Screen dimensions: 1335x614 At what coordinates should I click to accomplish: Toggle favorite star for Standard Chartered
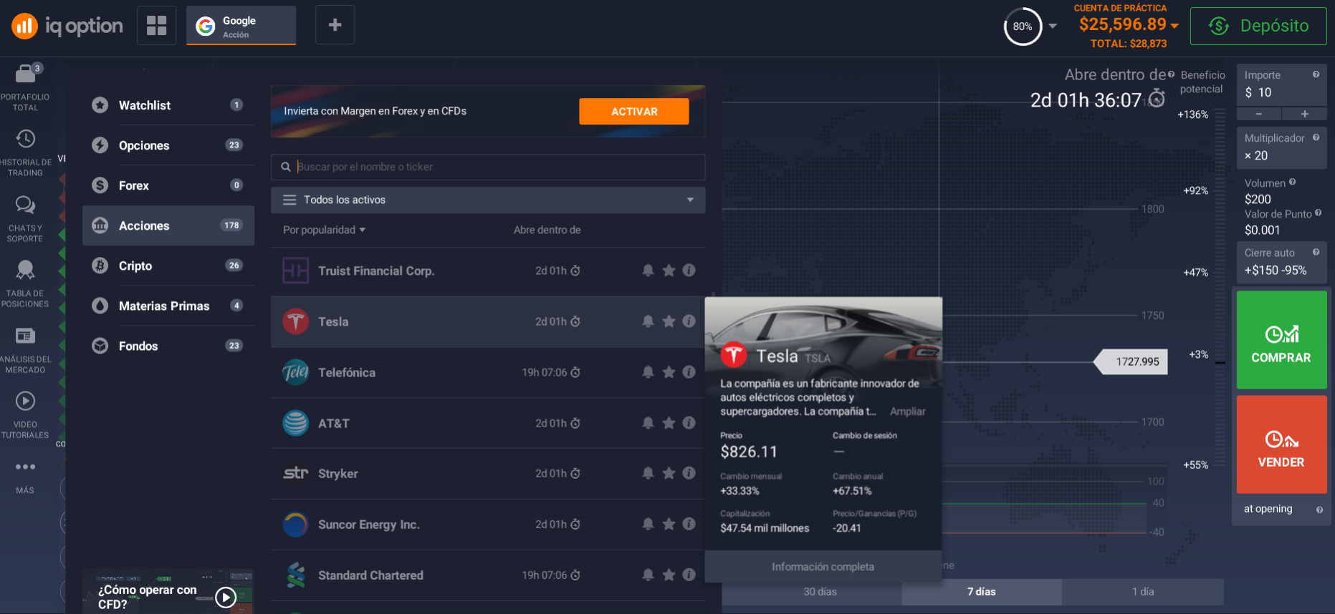click(669, 575)
